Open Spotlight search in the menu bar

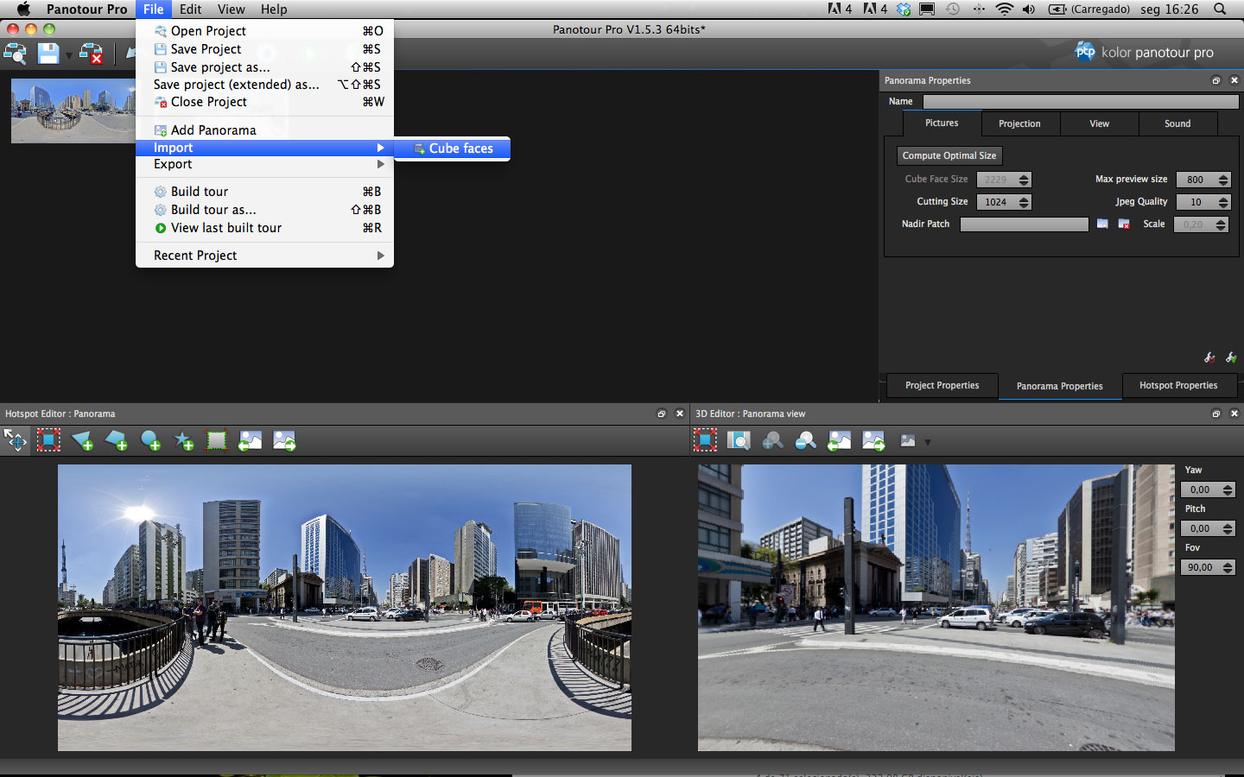pyautogui.click(x=1220, y=9)
